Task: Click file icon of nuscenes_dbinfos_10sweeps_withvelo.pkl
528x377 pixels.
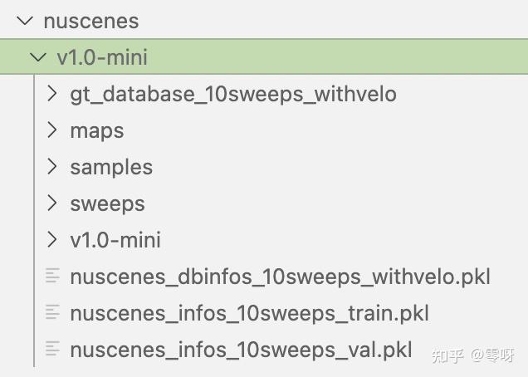Action: [52, 276]
